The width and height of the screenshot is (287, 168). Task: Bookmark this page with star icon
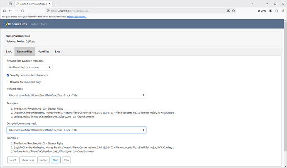click(233, 11)
